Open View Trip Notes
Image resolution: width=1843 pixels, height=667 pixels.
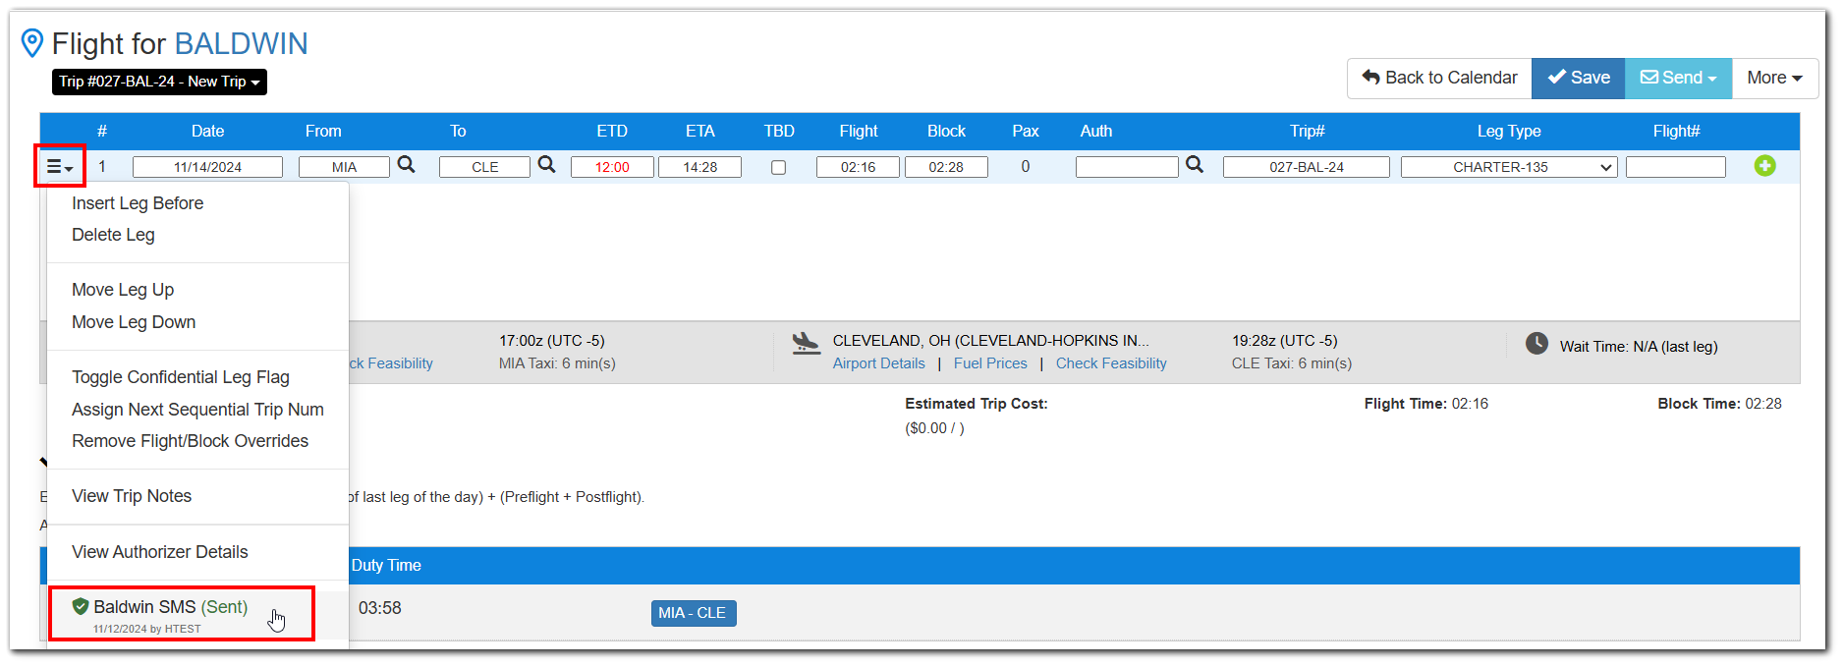(132, 496)
